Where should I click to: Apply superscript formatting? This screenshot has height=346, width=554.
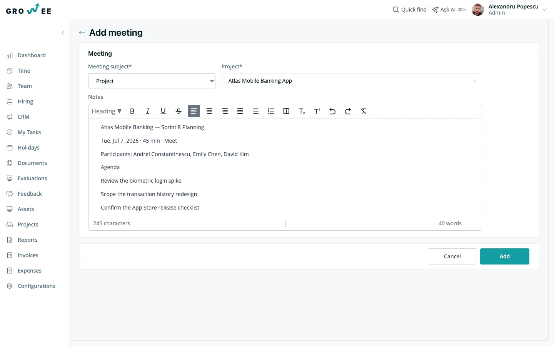click(x=317, y=111)
